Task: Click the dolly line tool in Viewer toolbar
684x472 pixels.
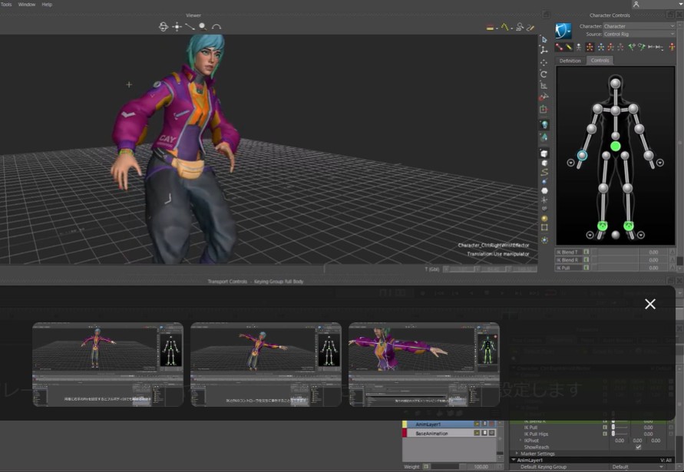Action: pyautogui.click(x=190, y=27)
